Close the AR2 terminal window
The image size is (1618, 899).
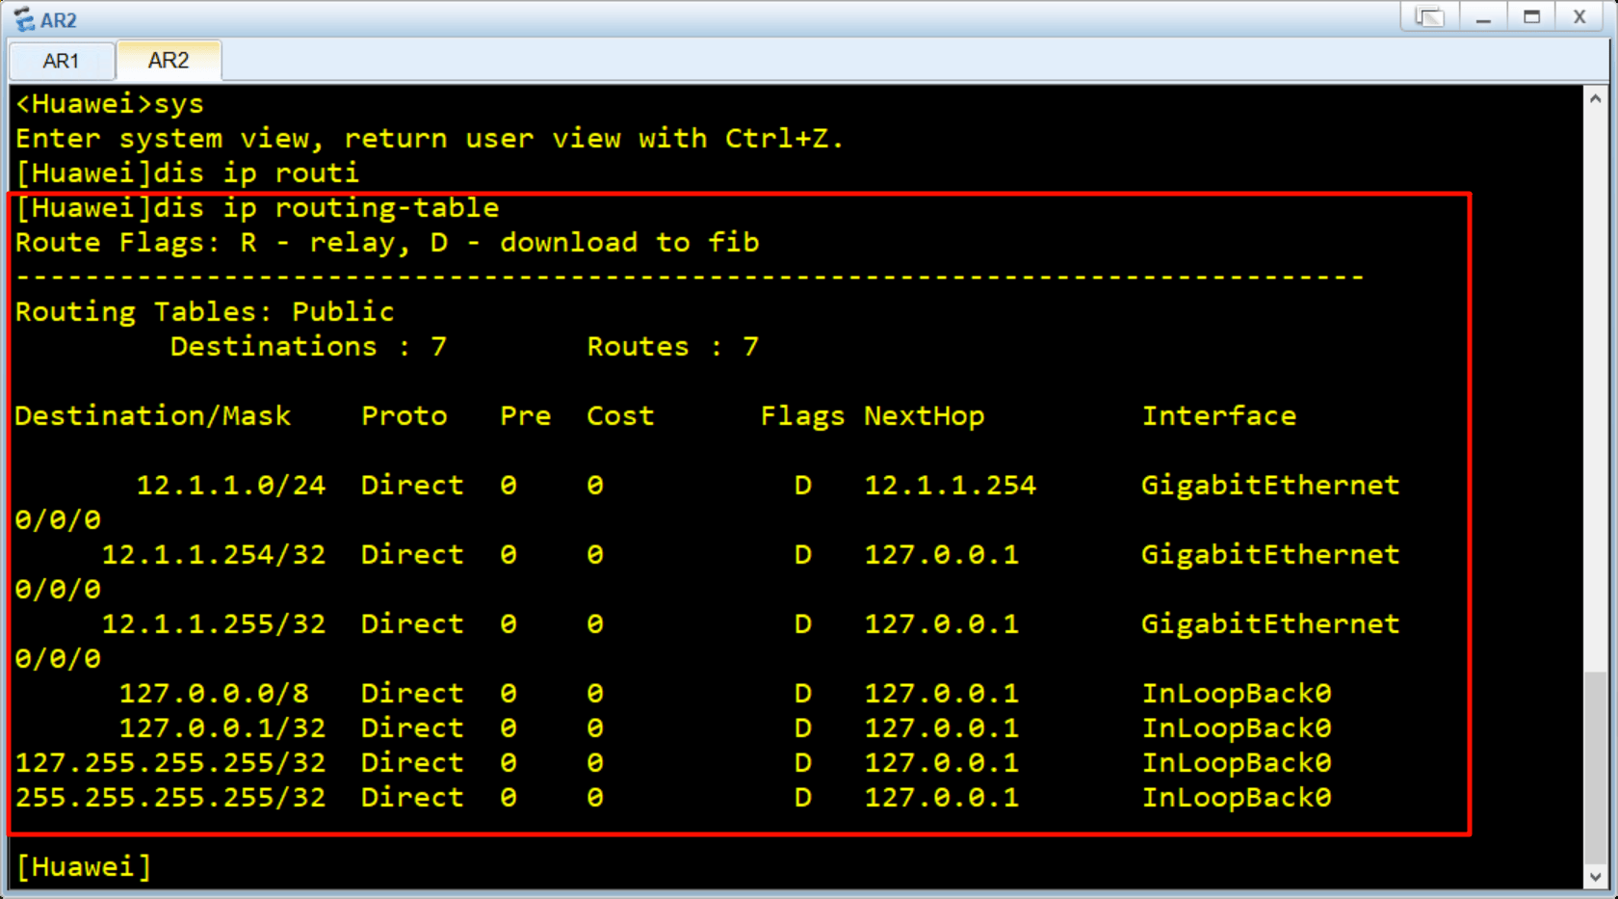1579,17
